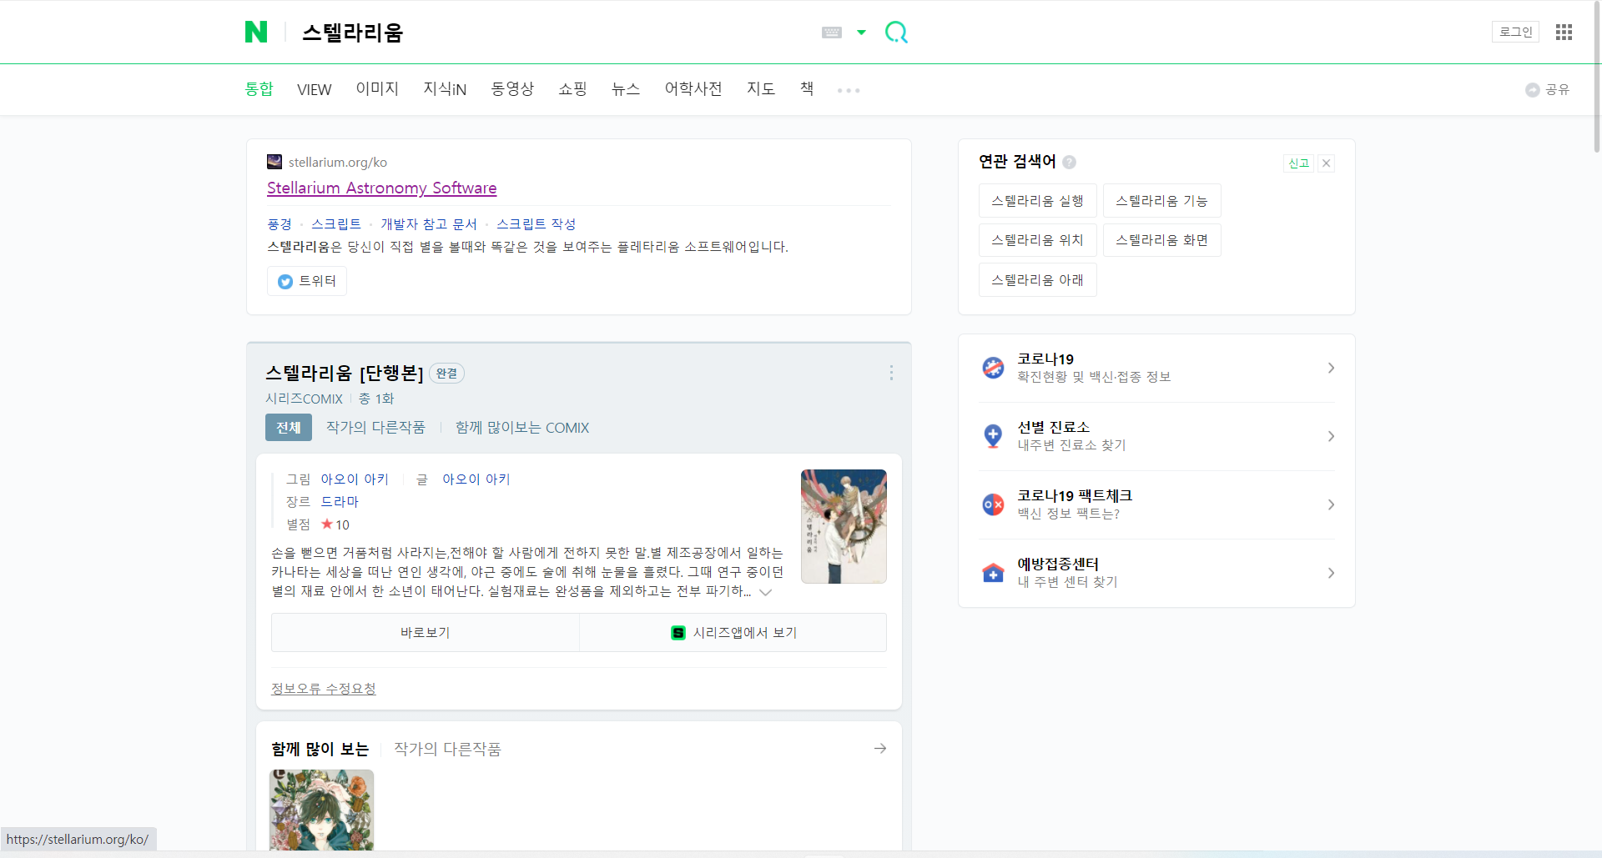Click the 신고 button
The height and width of the screenshot is (858, 1602).
[x=1298, y=163]
